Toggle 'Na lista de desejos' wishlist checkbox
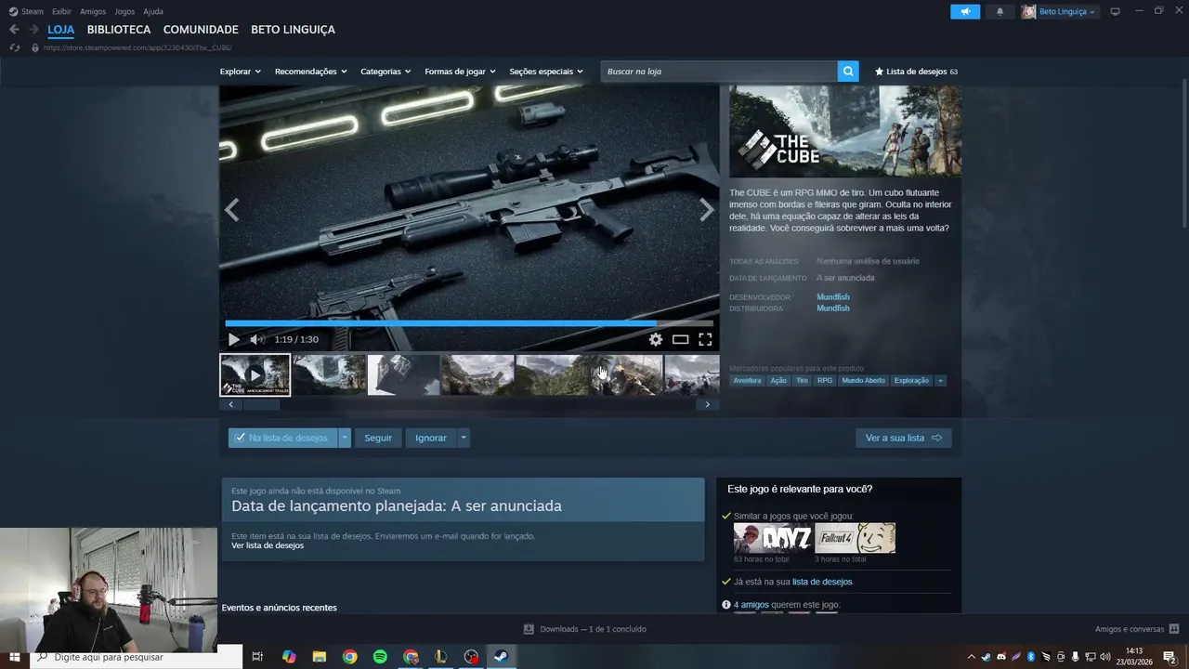1189x669 pixels. (241, 438)
